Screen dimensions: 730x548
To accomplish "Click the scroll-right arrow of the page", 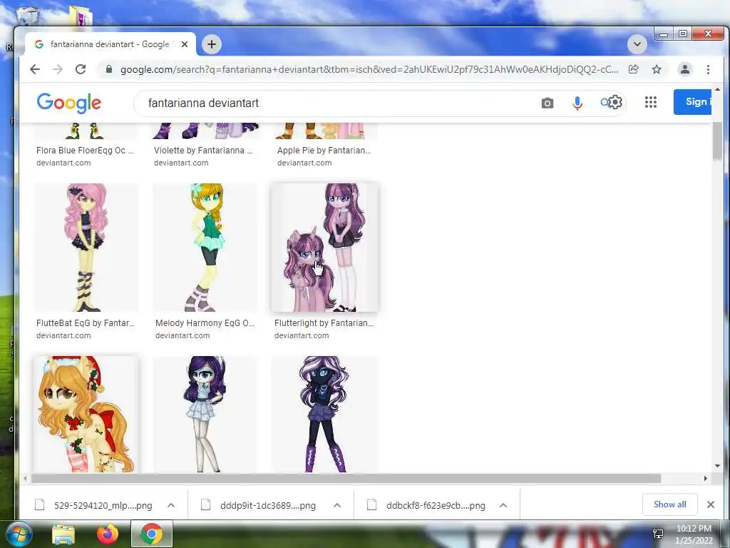I will [705, 479].
